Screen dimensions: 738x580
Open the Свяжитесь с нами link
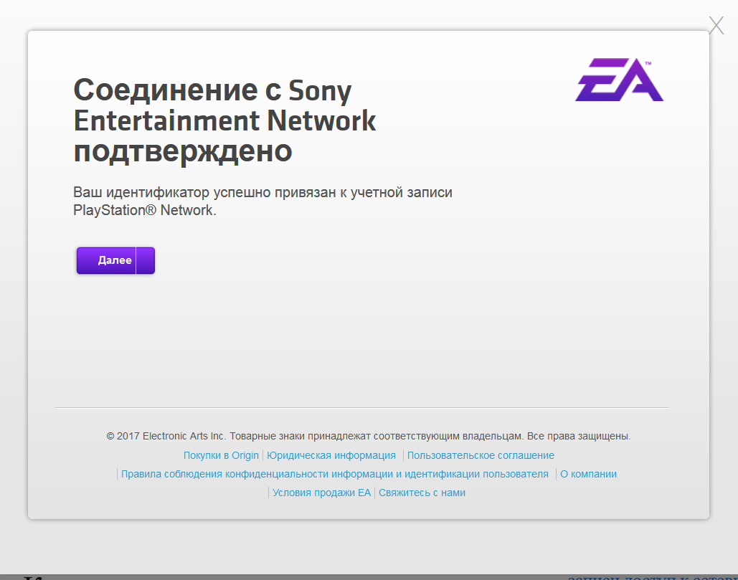pos(422,493)
